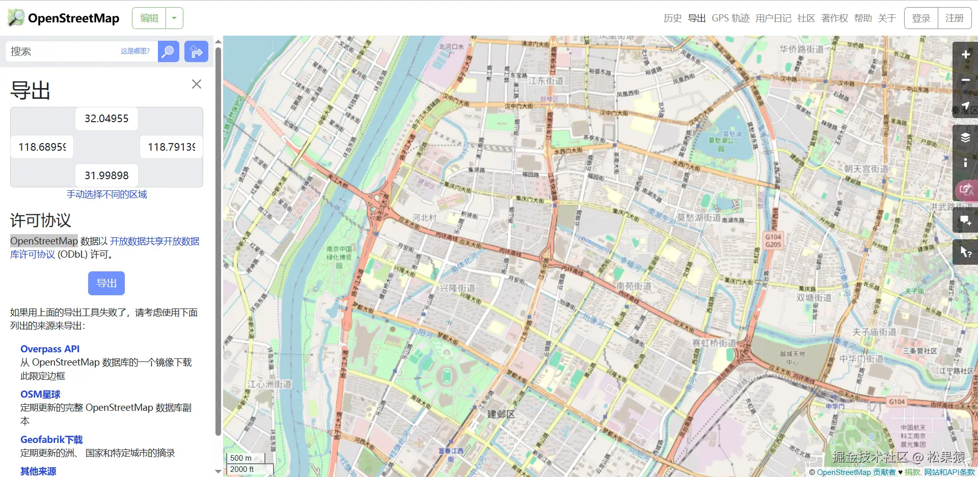Open the OpenStreetMap 贡献者 attribution link
Viewport: 978px width, 477px height.
point(856,472)
